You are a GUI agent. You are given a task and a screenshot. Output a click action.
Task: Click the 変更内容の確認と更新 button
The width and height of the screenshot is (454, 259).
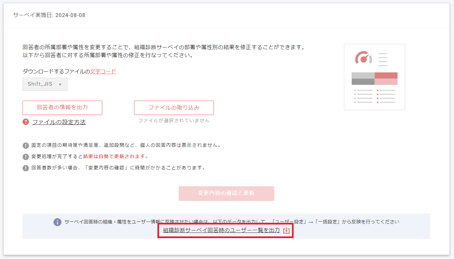[x=226, y=193]
